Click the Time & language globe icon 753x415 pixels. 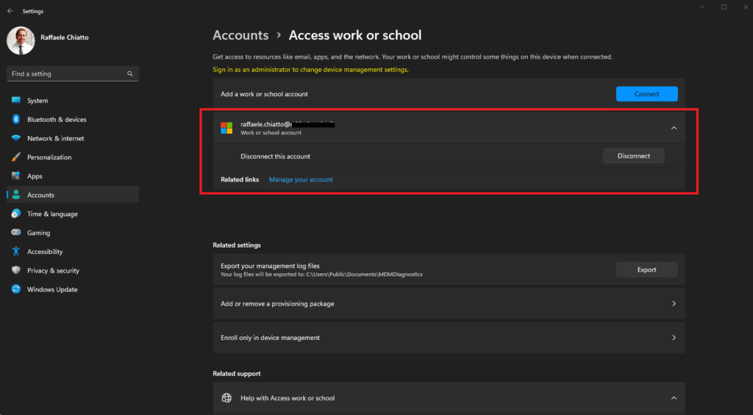(x=16, y=214)
